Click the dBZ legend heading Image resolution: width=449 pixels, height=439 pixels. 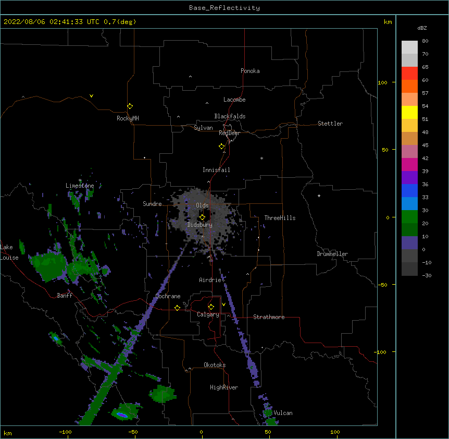point(422,28)
